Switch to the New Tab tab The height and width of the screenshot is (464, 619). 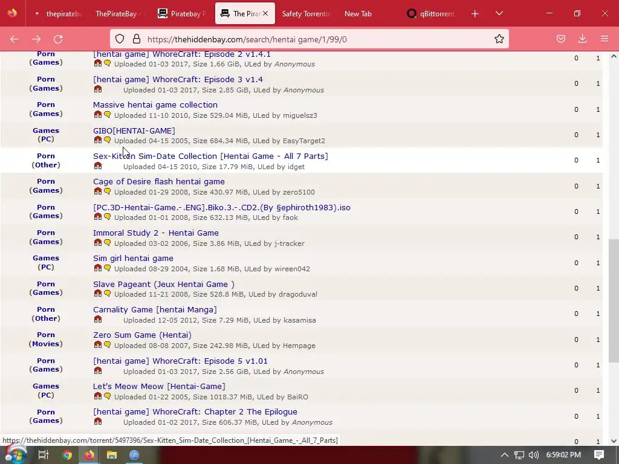point(358,14)
